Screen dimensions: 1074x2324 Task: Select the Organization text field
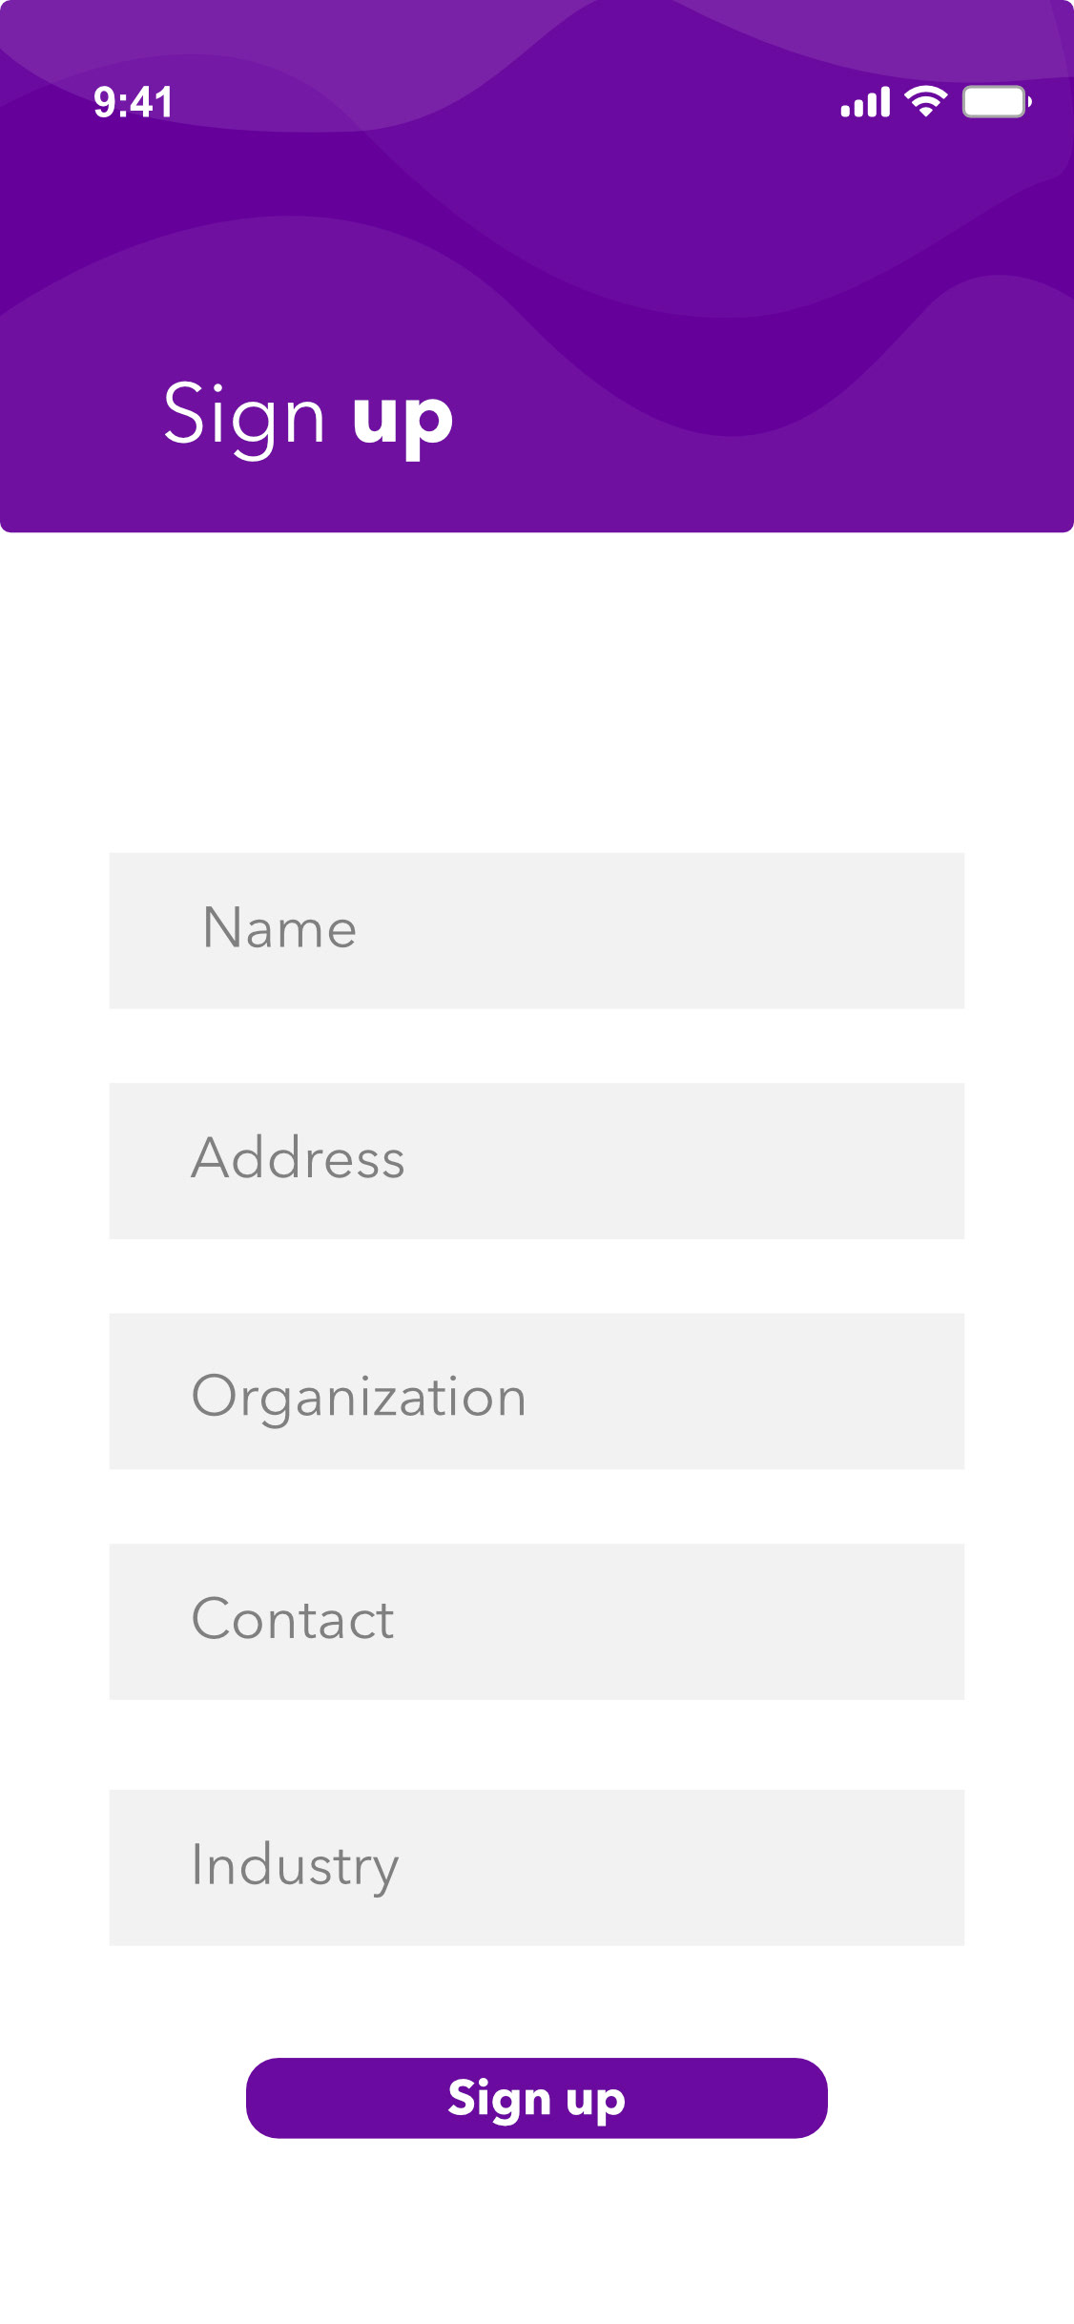tap(537, 1391)
